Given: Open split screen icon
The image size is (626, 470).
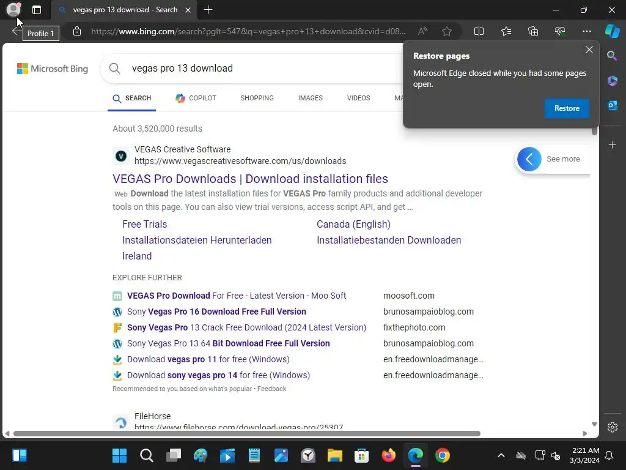Looking at the screenshot, I should tap(479, 31).
